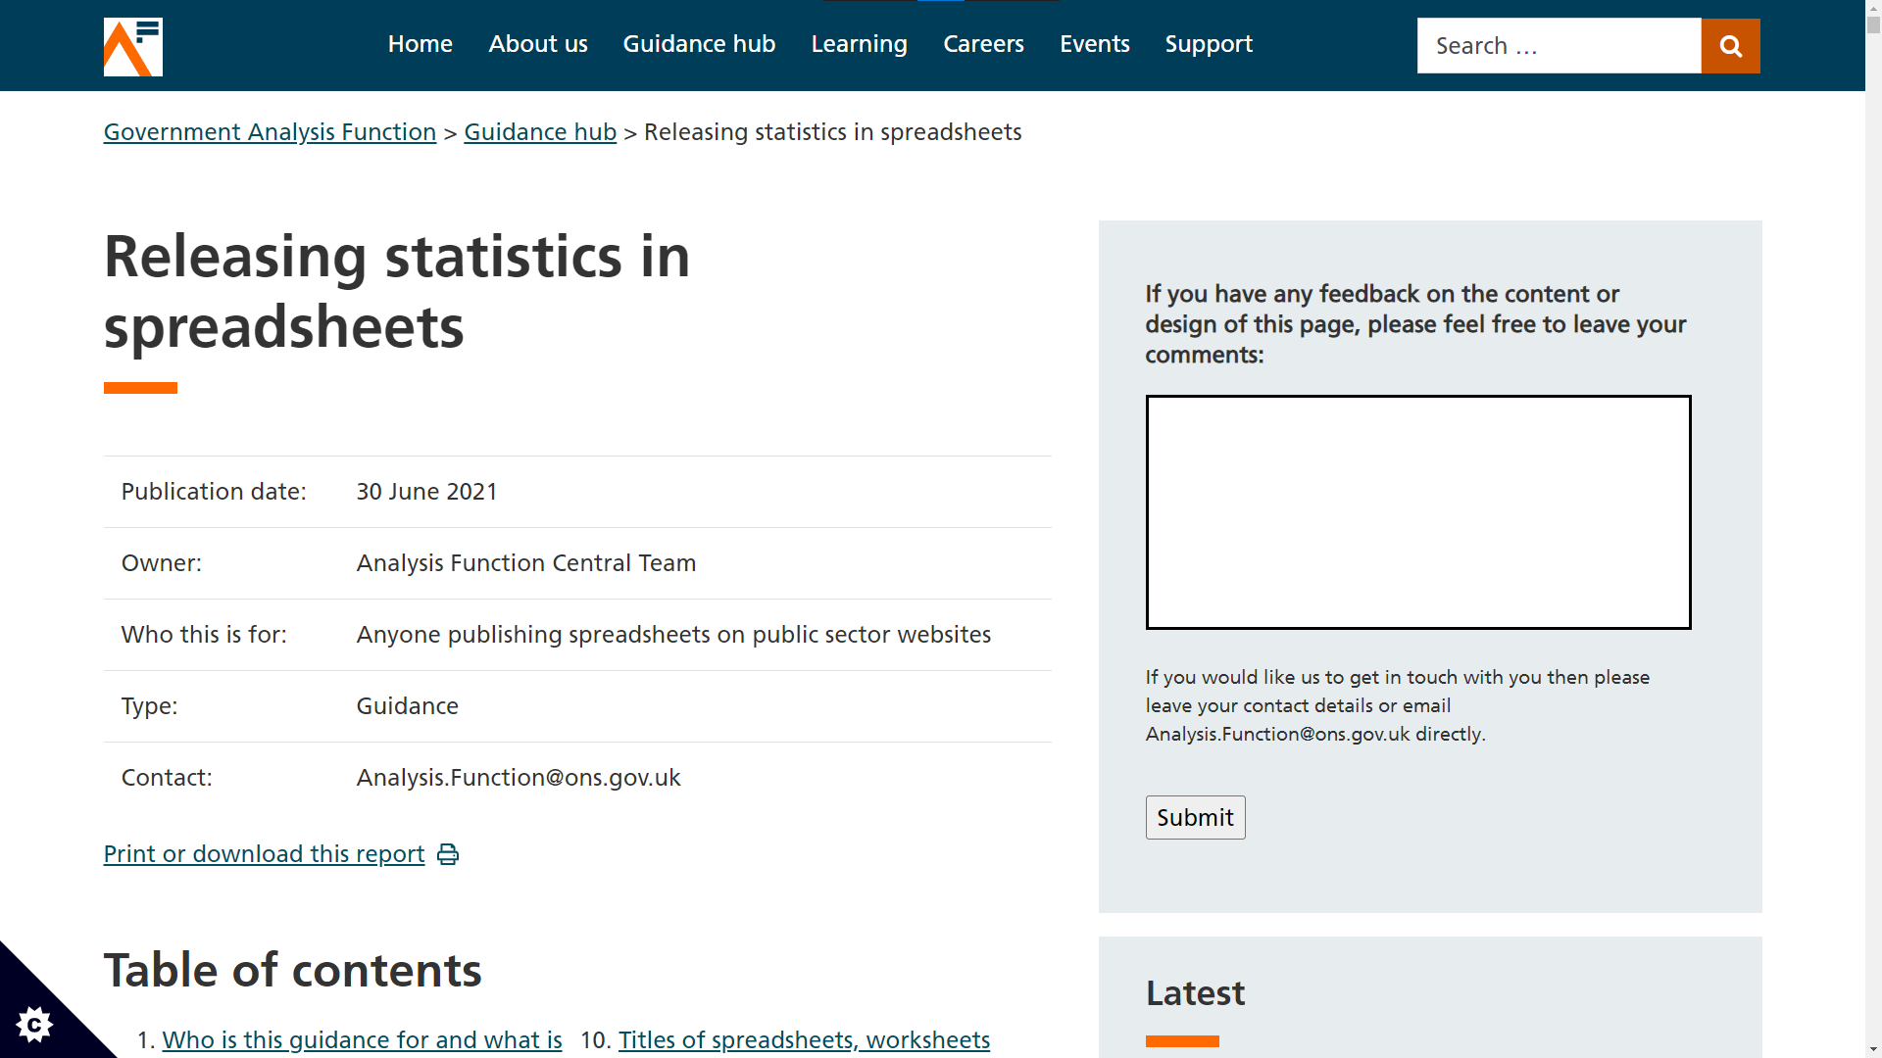The height and width of the screenshot is (1058, 1882).
Task: Open the Learning page
Action: click(859, 44)
